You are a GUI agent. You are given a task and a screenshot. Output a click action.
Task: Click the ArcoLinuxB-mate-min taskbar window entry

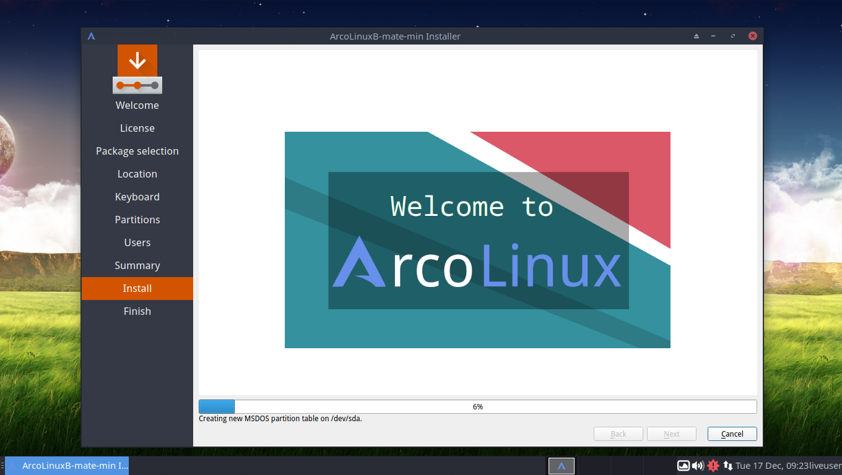[x=67, y=466]
